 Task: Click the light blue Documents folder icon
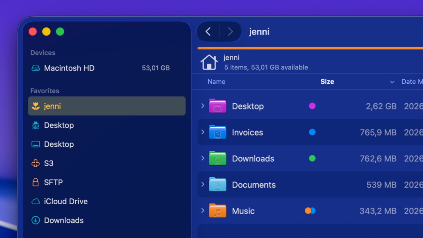coord(217,184)
